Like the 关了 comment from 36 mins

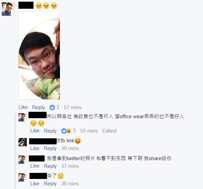[x=35, y=184]
